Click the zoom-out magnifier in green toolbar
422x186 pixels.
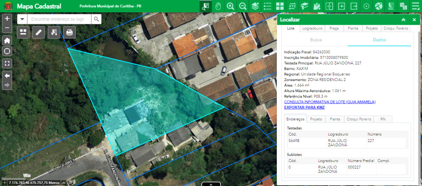(243, 6)
